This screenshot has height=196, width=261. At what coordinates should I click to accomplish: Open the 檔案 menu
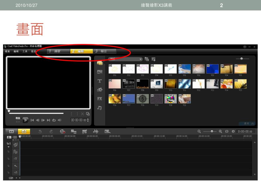(x=7, y=51)
